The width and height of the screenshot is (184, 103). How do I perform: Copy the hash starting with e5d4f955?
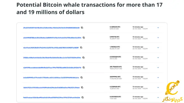tap(84, 38)
